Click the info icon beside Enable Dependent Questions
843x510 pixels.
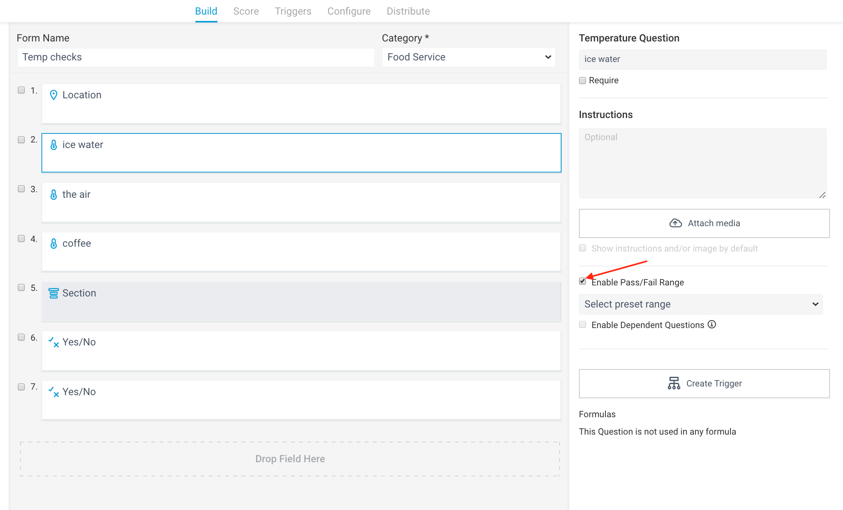pos(712,324)
